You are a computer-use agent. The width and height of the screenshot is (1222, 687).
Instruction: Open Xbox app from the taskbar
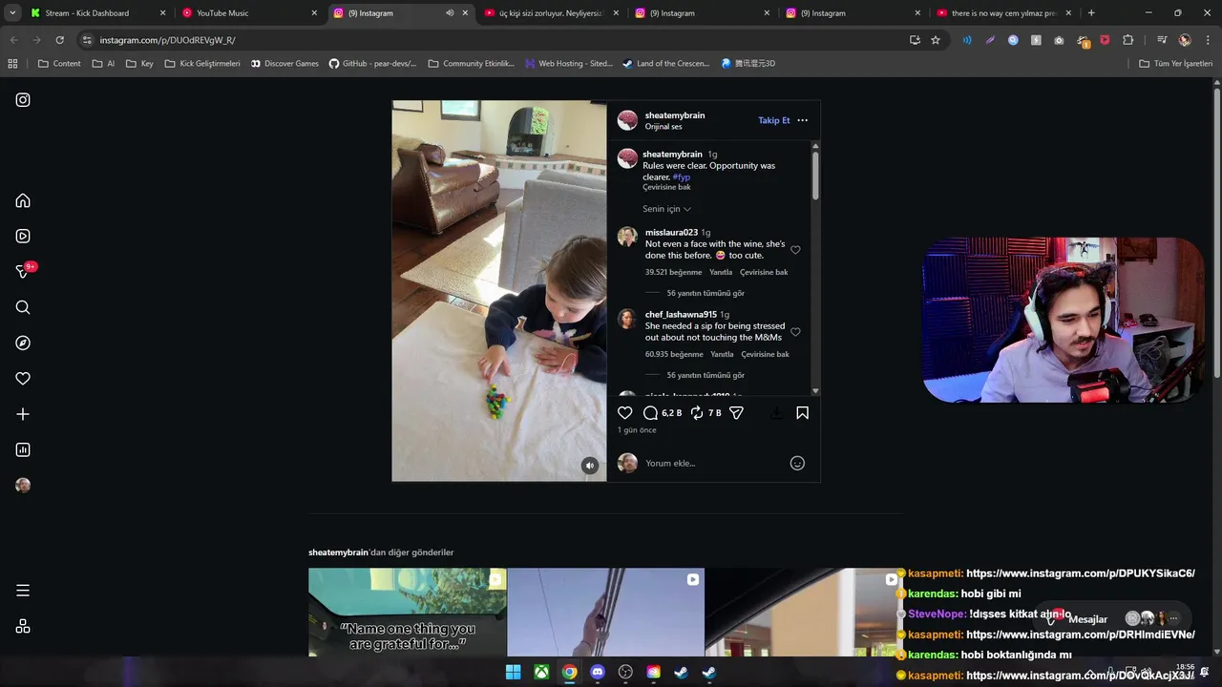tap(541, 672)
